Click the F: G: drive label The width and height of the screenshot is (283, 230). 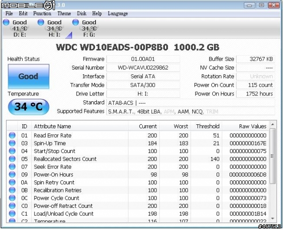click(x=89, y=34)
